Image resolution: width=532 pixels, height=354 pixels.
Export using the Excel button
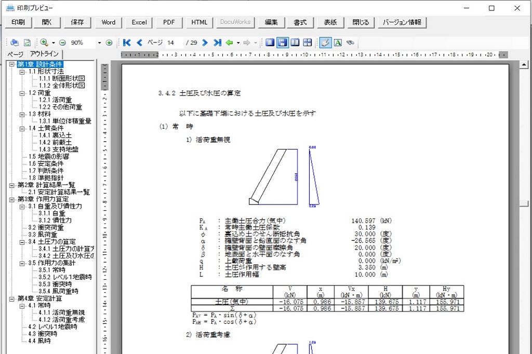click(x=139, y=22)
